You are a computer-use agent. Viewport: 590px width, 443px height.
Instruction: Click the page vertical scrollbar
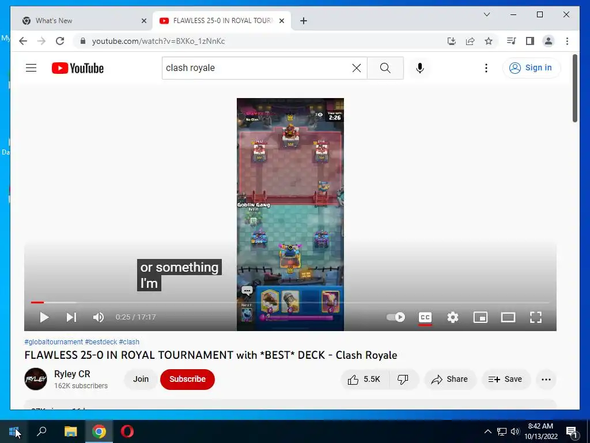coord(574,88)
